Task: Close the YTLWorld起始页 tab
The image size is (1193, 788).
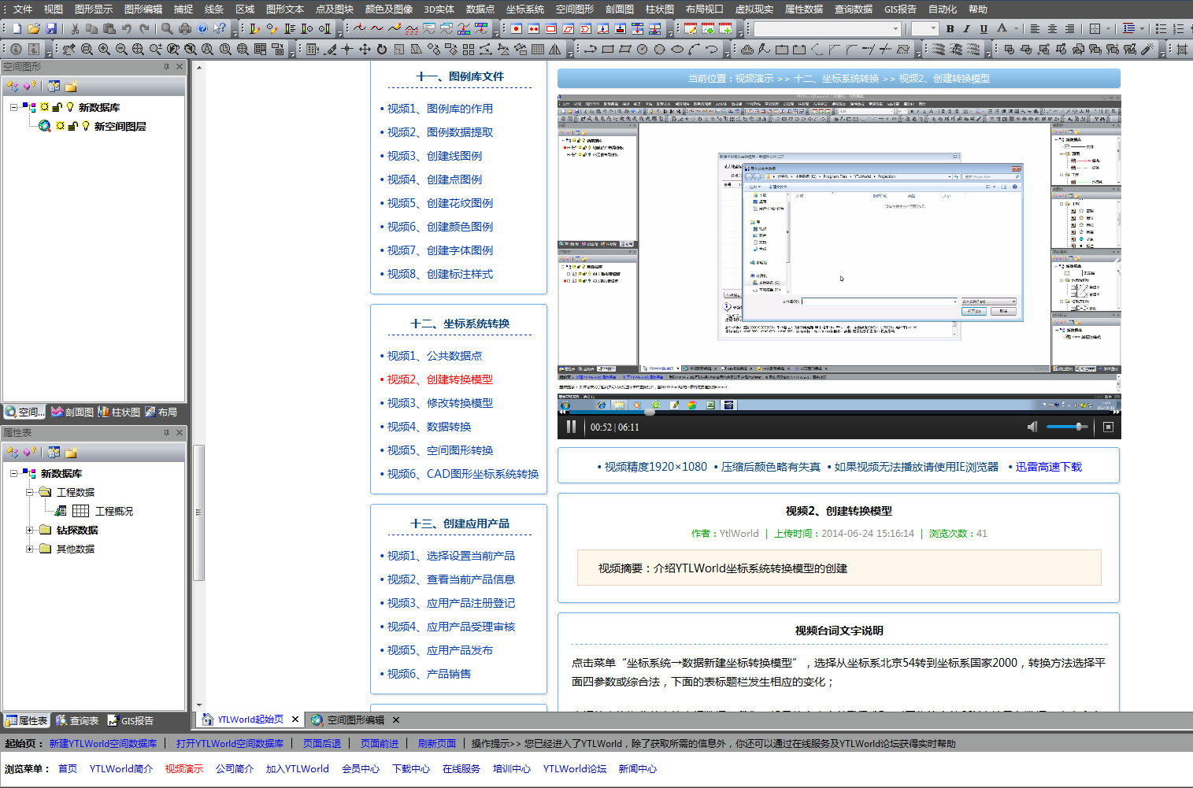Action: point(295,720)
